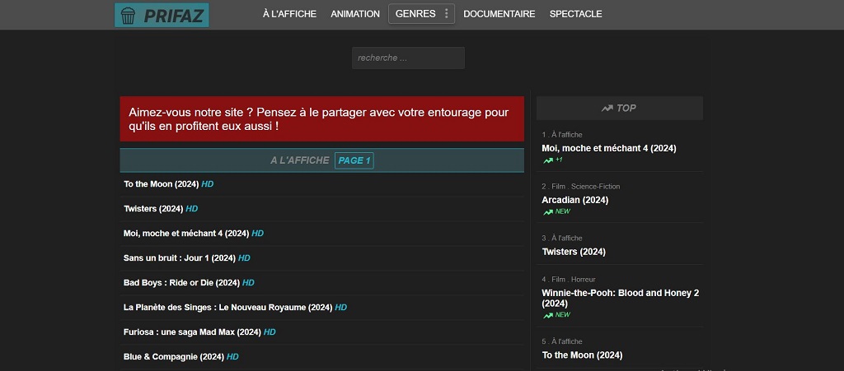Click into the recherche search field

408,58
